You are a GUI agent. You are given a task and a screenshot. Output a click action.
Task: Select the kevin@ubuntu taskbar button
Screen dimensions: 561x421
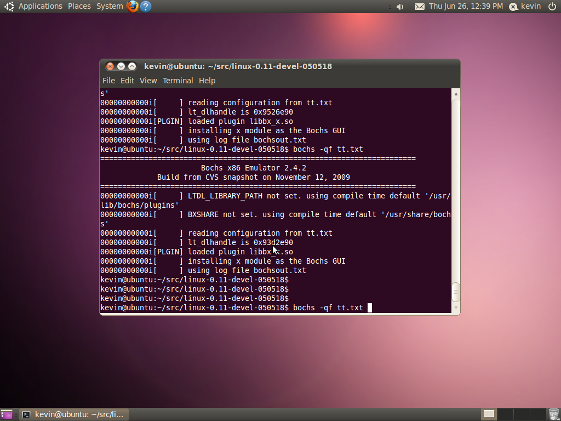click(74, 414)
